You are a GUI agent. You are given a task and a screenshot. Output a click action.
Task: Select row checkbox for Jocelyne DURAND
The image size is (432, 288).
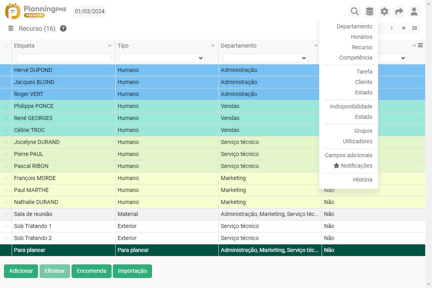pos(6,142)
